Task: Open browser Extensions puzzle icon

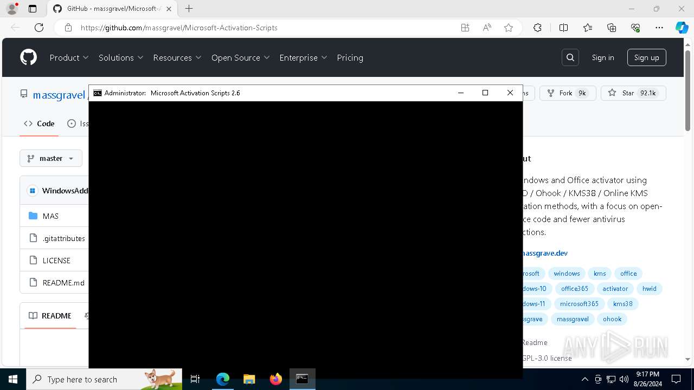Action: point(537,28)
